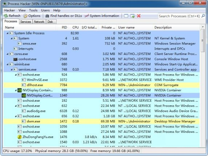
Task: Click the Process Hacker title bar icon
Action: (x=5, y=4)
